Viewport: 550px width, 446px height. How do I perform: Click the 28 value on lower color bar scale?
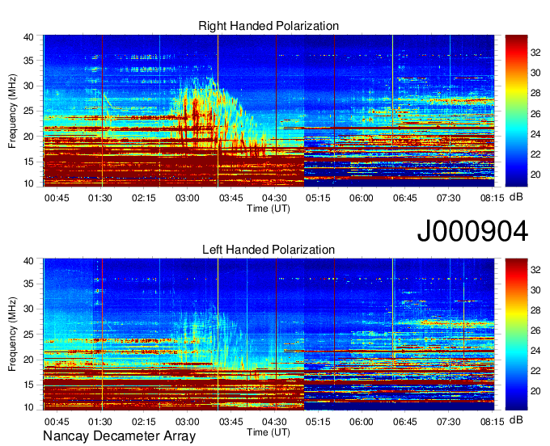(535, 310)
